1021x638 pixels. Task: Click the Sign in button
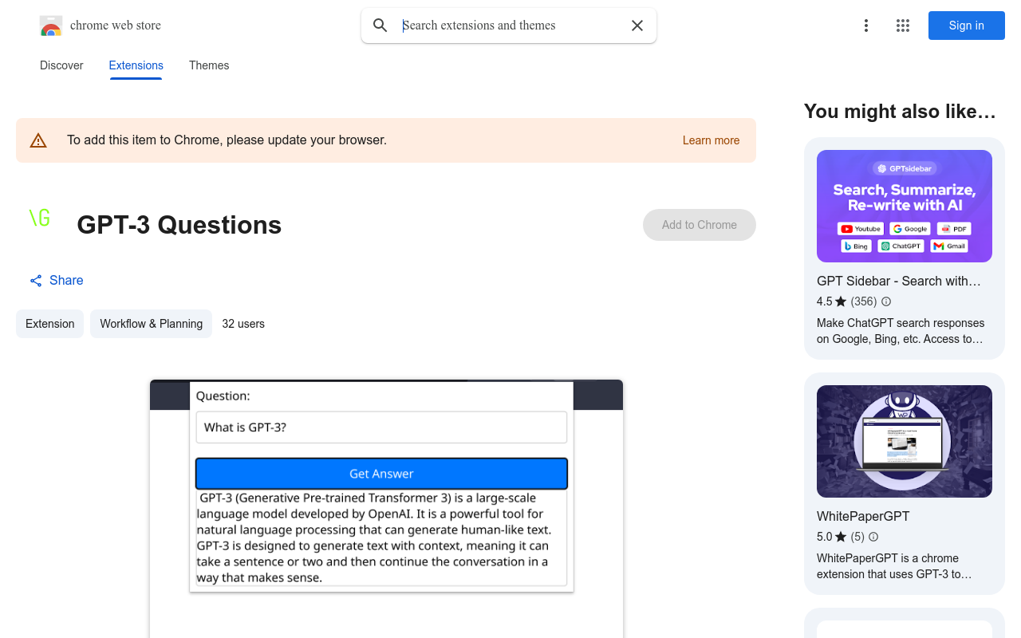click(967, 26)
